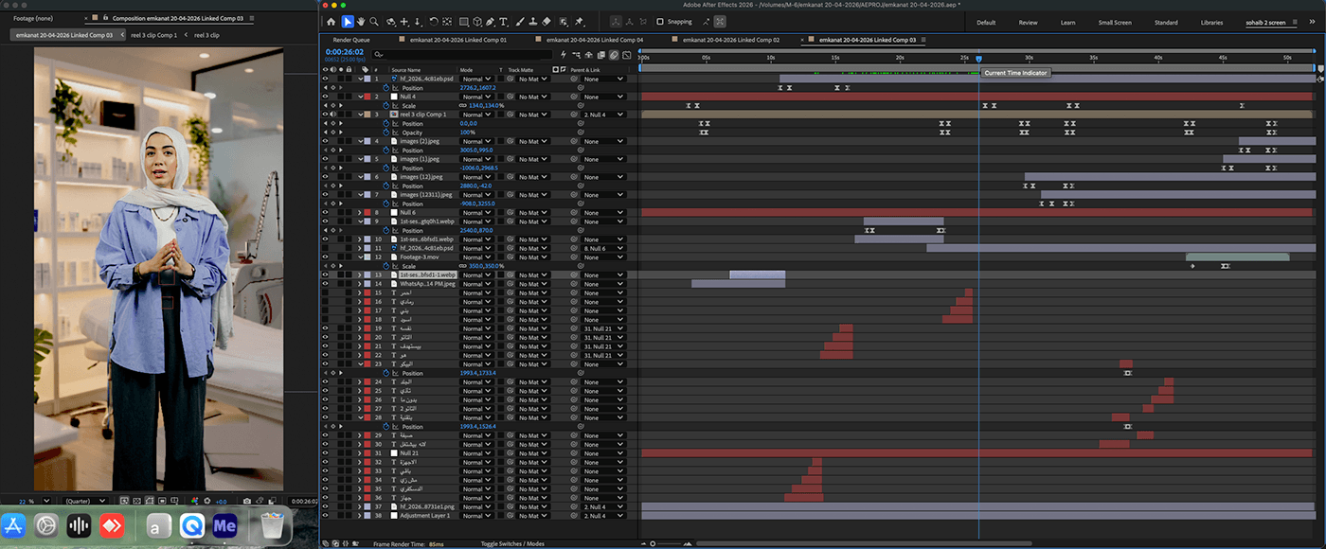
Task: Open Mode dropdown for Null 4 layer
Action: coord(476,97)
